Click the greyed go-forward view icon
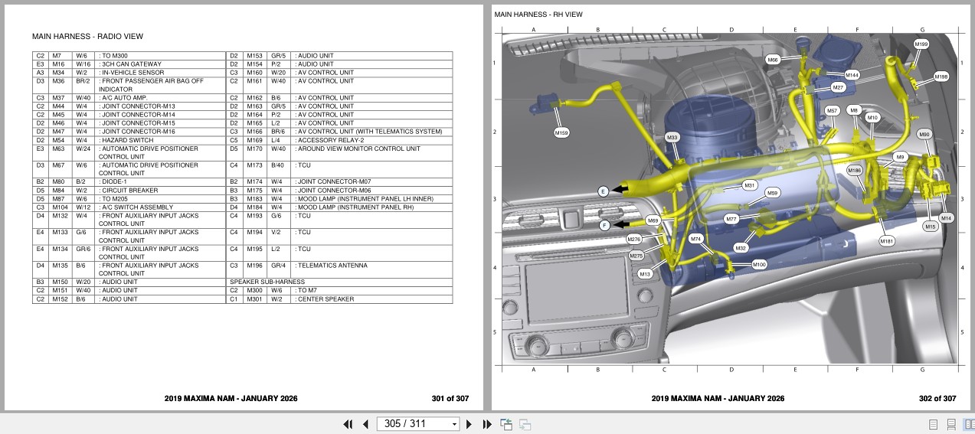 (525, 424)
